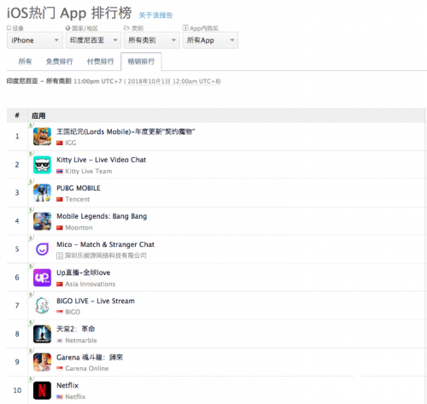This screenshot has height=404, width=427.
Task: Select the 所有 tab
Action: pyautogui.click(x=25, y=61)
